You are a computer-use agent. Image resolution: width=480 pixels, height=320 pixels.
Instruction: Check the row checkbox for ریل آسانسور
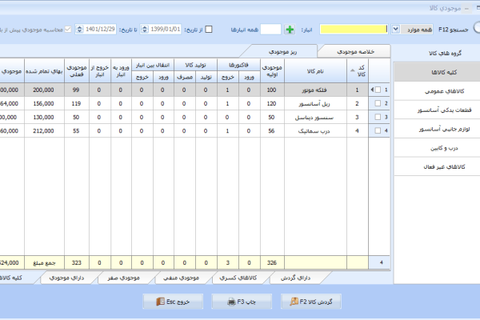378,103
